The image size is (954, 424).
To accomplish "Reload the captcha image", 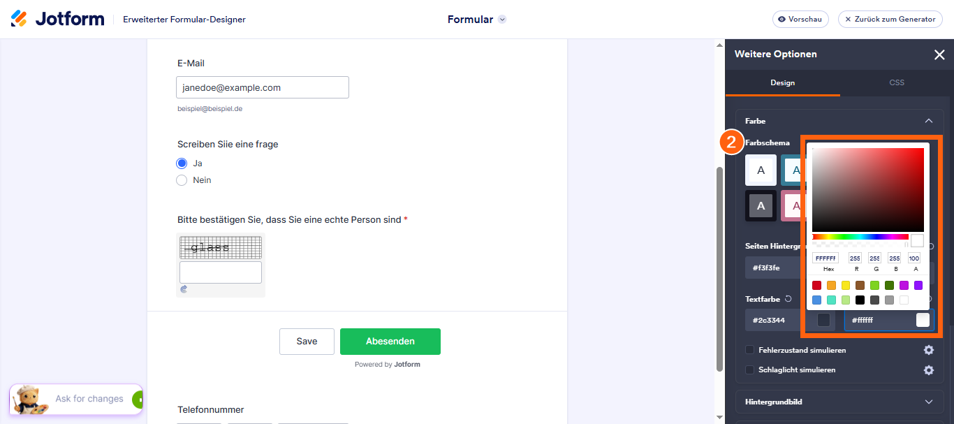I will point(184,288).
